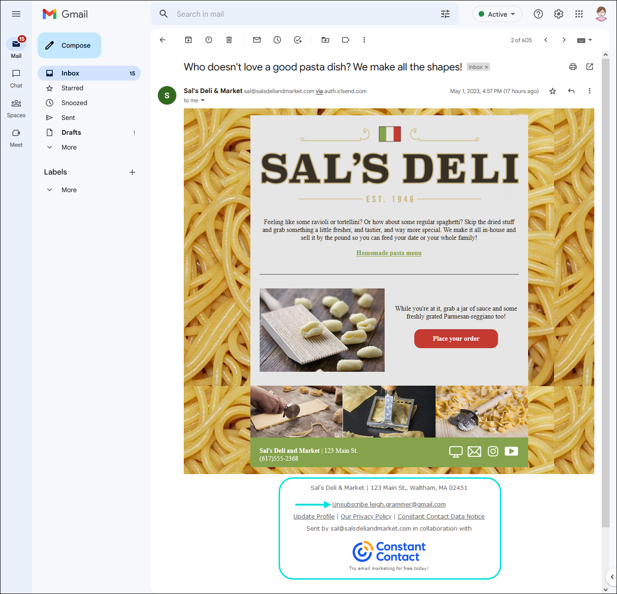The height and width of the screenshot is (594, 617).
Task: Open the Update Profile link
Action: [x=314, y=516]
